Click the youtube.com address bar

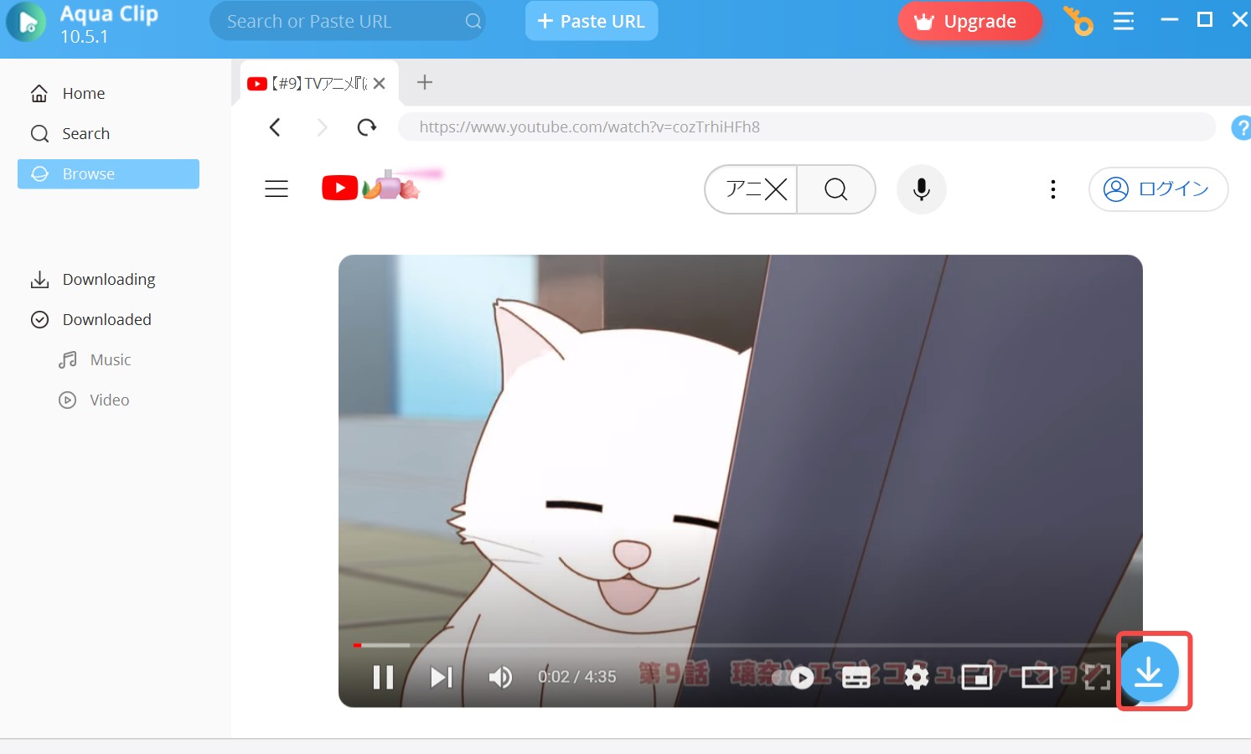click(806, 127)
